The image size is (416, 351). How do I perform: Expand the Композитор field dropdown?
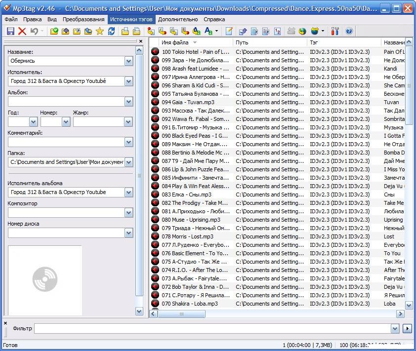pyautogui.click(x=128, y=213)
